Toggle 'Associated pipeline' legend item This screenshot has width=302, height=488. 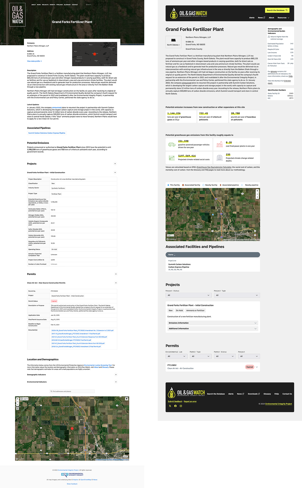pos(229,185)
